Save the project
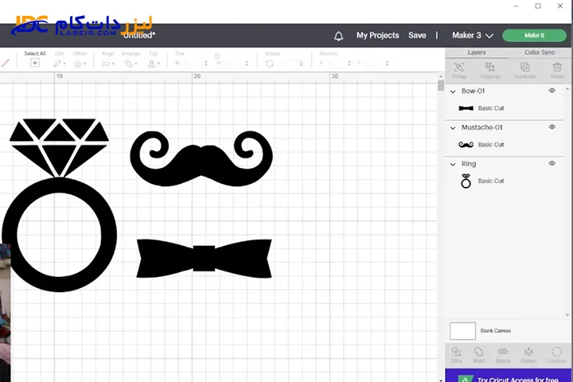 [417, 36]
